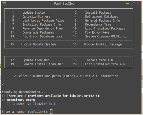Select the Defragment Database option
The height and width of the screenshot is (115, 143).
coord(102,17)
